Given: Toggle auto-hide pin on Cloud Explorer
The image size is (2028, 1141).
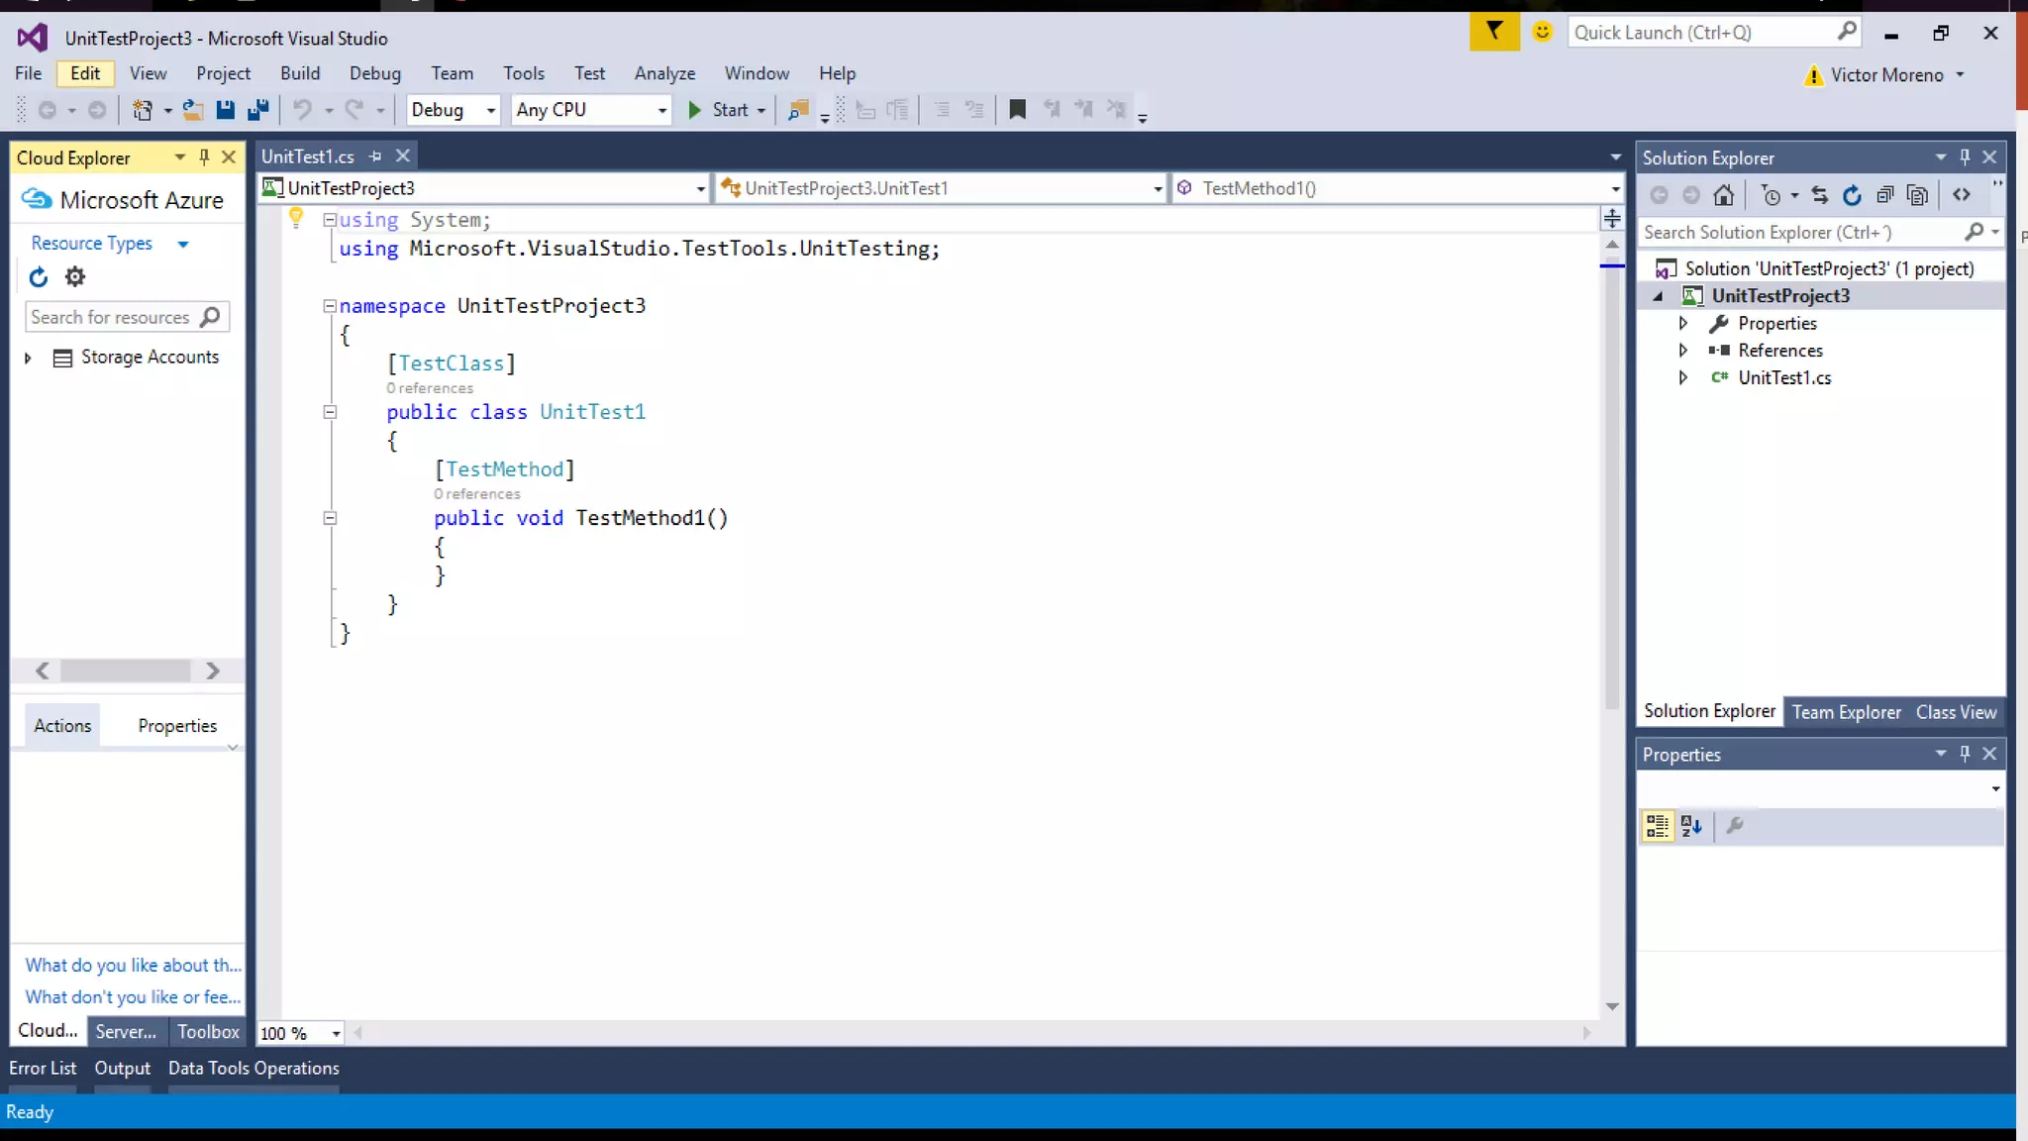Looking at the screenshot, I should [x=204, y=157].
